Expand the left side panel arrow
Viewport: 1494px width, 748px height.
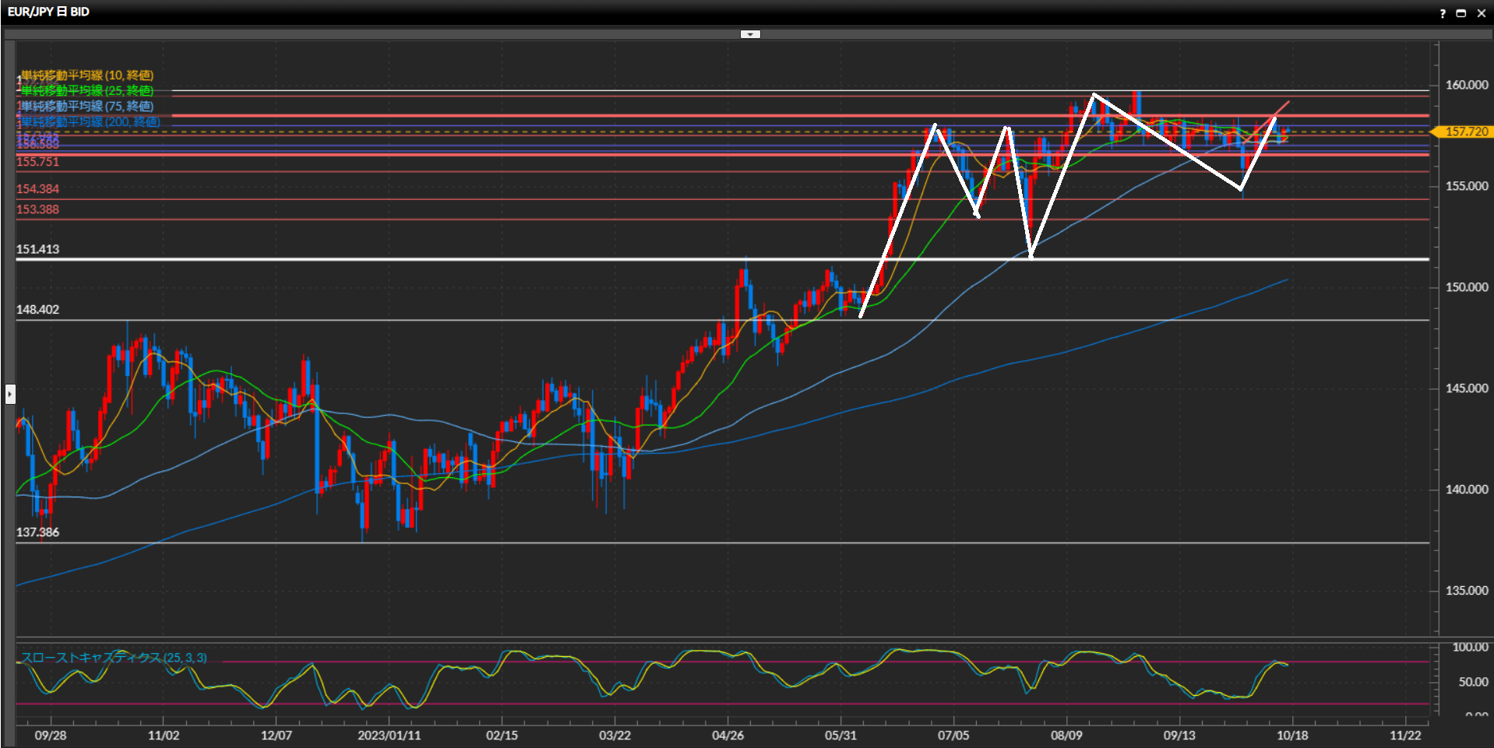tap(9, 394)
